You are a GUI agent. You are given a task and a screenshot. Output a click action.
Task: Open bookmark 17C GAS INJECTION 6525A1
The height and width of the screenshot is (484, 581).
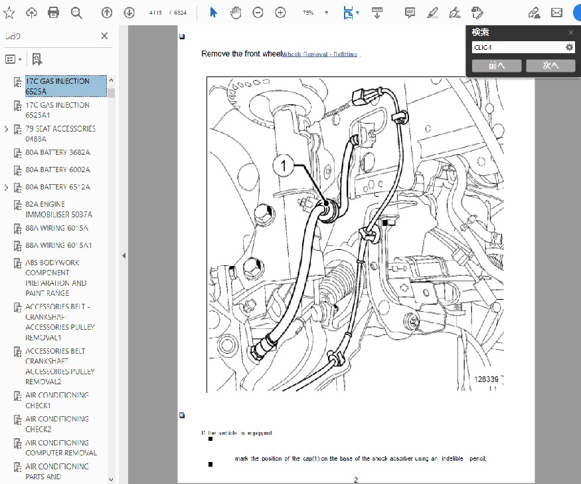coord(57,110)
